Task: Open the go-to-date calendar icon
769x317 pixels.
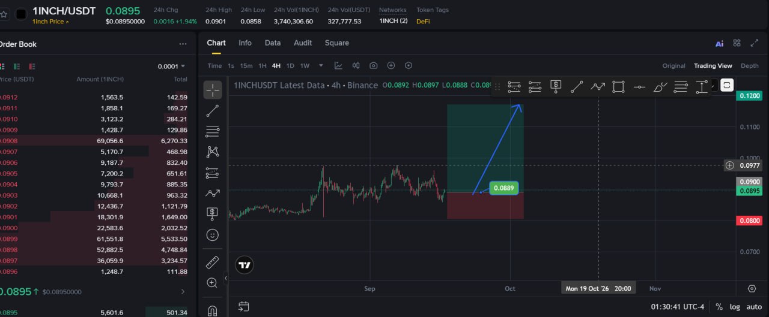Action: point(243,307)
